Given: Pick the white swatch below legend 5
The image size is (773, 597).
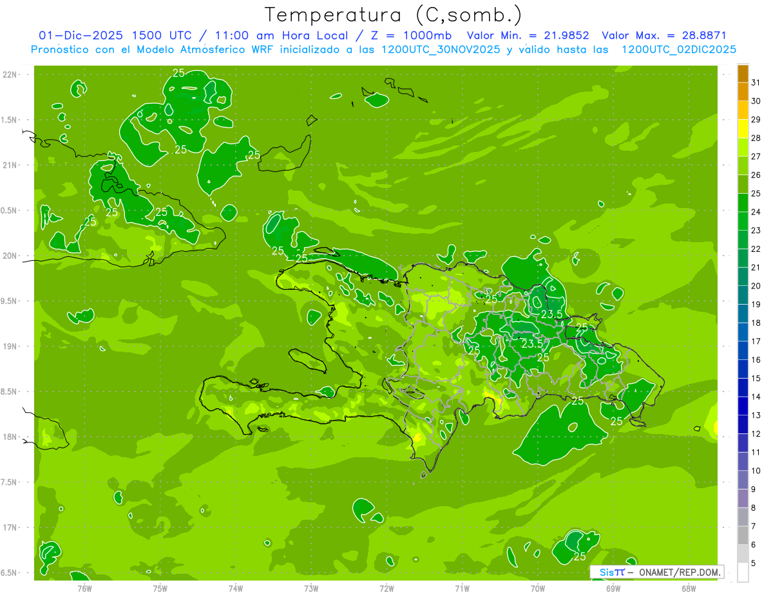Looking at the screenshot, I should pos(743,573).
